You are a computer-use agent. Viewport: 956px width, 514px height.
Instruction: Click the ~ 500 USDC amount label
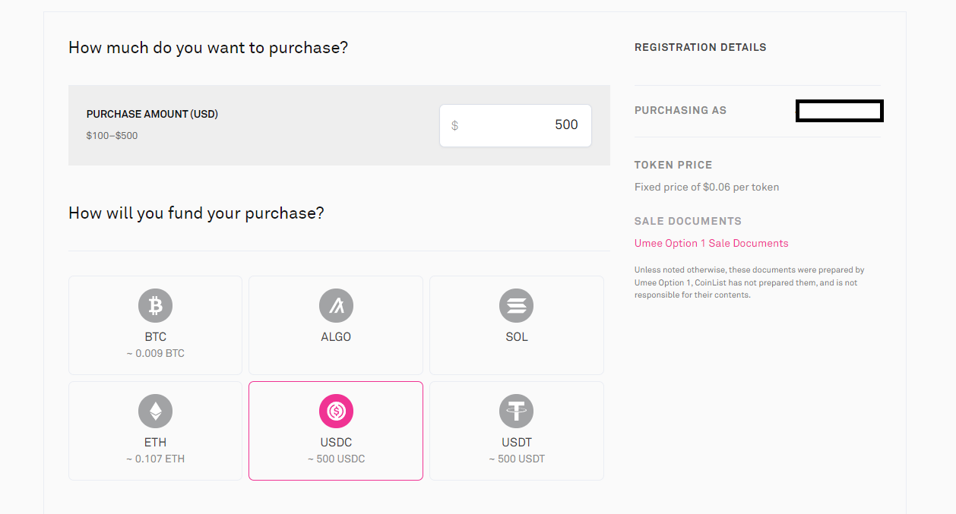tap(336, 459)
